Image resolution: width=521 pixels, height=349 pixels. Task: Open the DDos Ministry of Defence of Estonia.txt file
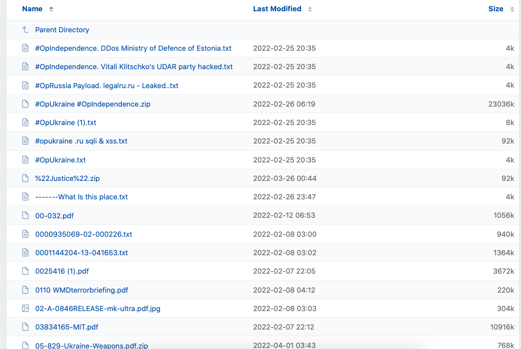[x=133, y=48]
